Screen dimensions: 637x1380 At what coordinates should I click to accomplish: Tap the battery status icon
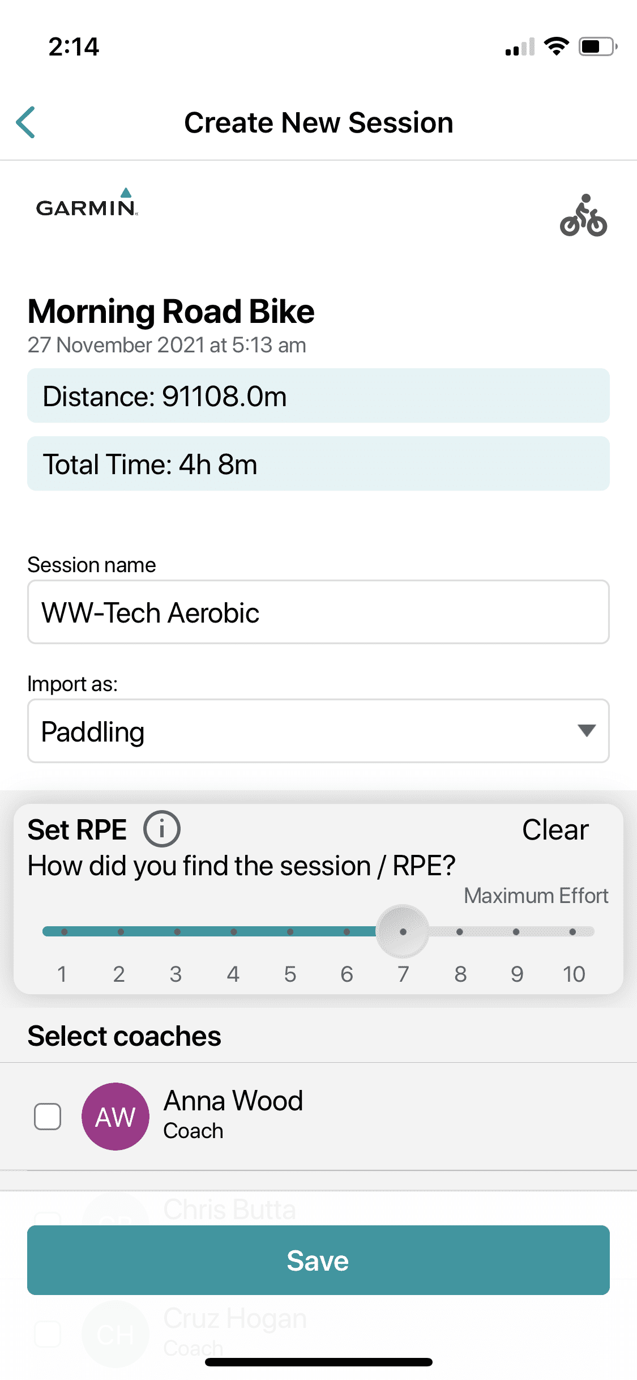(597, 46)
